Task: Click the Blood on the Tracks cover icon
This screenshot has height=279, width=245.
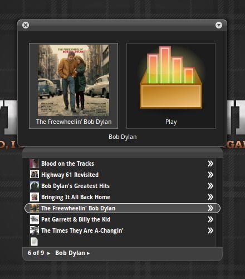Action: pos(35,163)
